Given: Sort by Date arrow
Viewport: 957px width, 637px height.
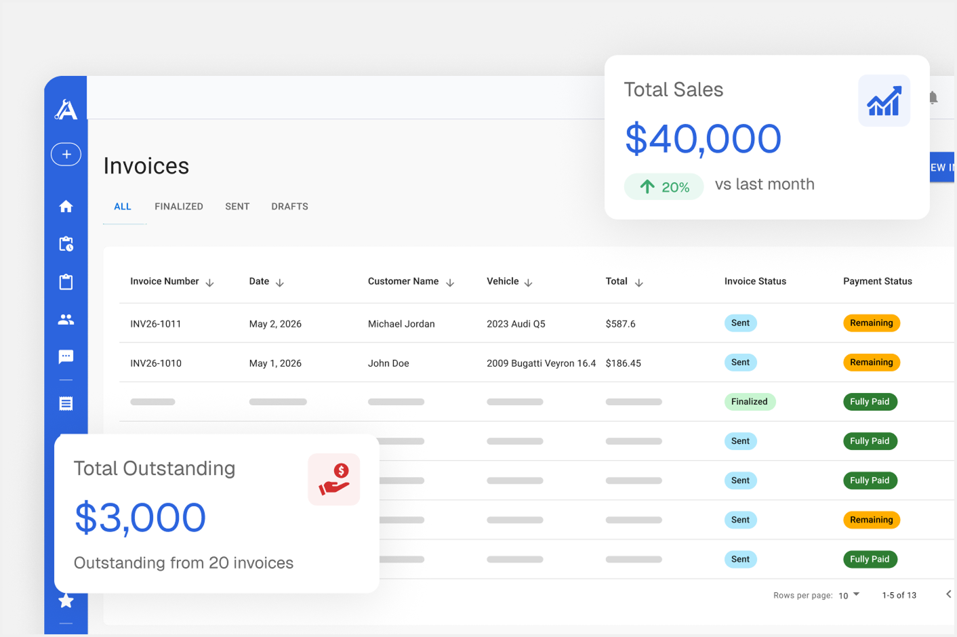Looking at the screenshot, I should [x=280, y=283].
